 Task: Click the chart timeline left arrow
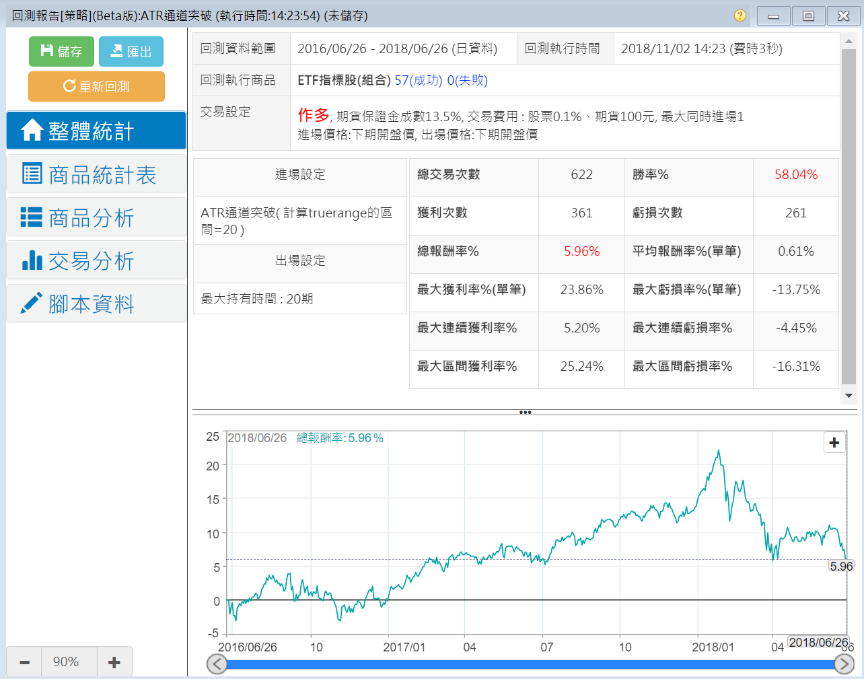[217, 664]
